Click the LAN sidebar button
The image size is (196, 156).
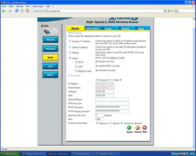(50, 66)
